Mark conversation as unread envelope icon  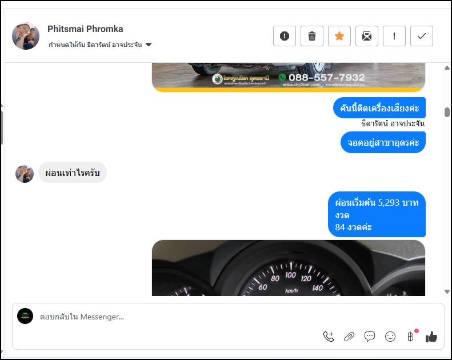(367, 36)
